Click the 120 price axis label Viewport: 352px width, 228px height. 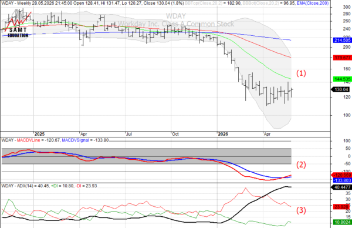347,97
